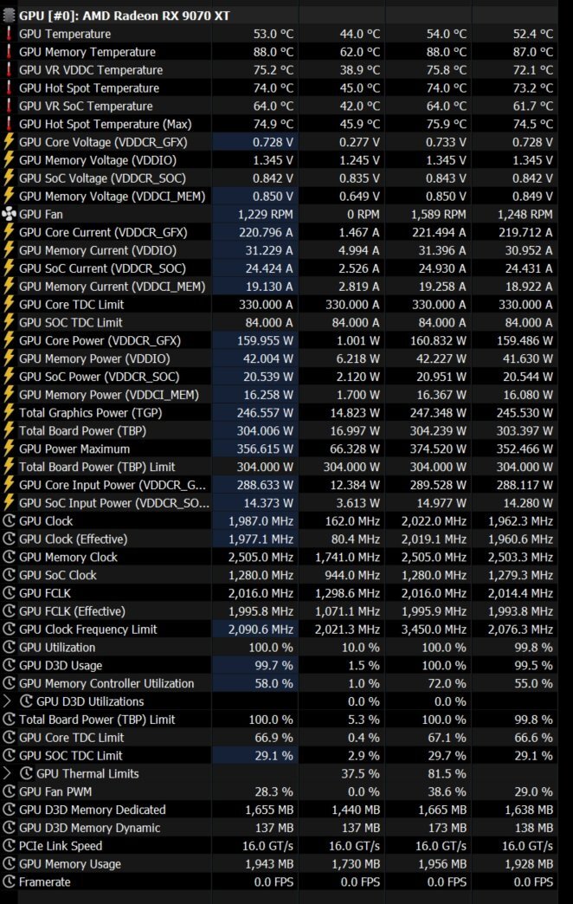Click the lightning icon beside GPU Core Power (VDDCR_GFX)

coord(9,340)
